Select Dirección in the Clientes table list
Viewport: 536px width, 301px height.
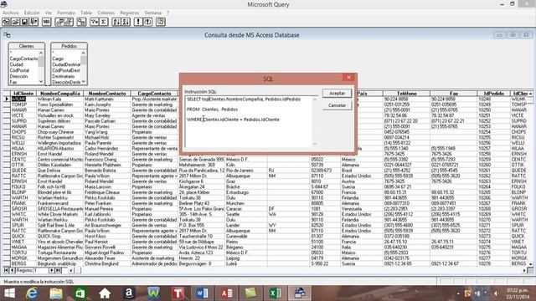[x=18, y=76]
